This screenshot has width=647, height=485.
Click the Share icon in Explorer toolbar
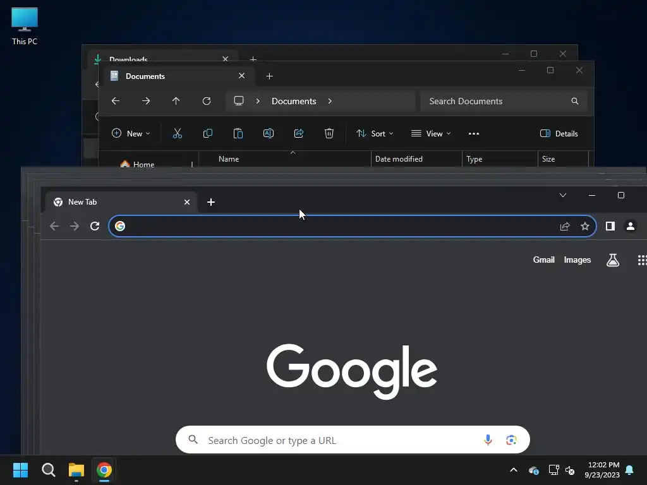click(x=299, y=133)
